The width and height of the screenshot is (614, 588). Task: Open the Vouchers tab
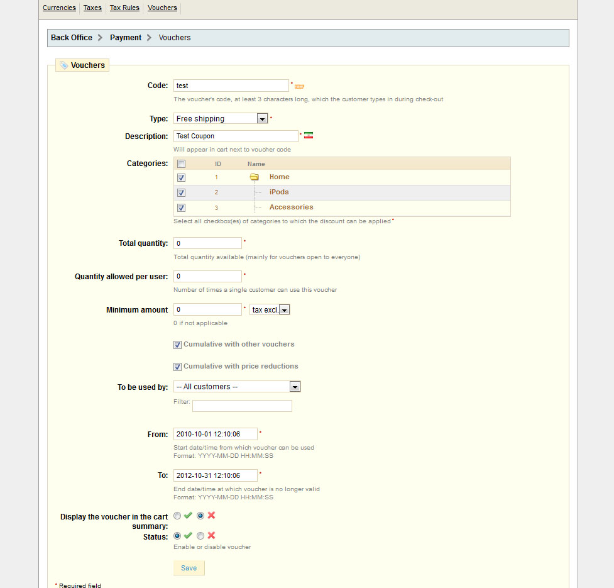[162, 8]
